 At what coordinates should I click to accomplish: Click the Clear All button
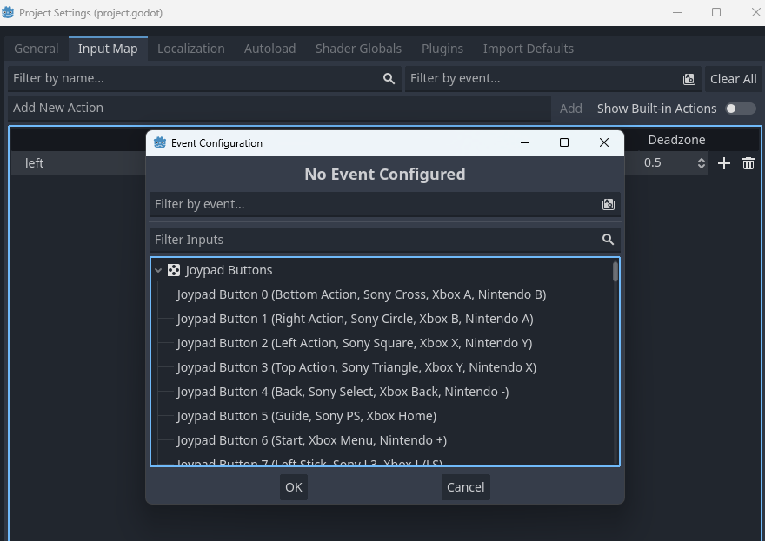click(733, 79)
